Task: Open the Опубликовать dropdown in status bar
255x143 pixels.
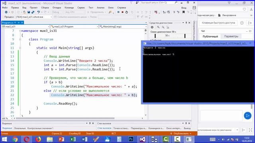Action: click(x=181, y=133)
